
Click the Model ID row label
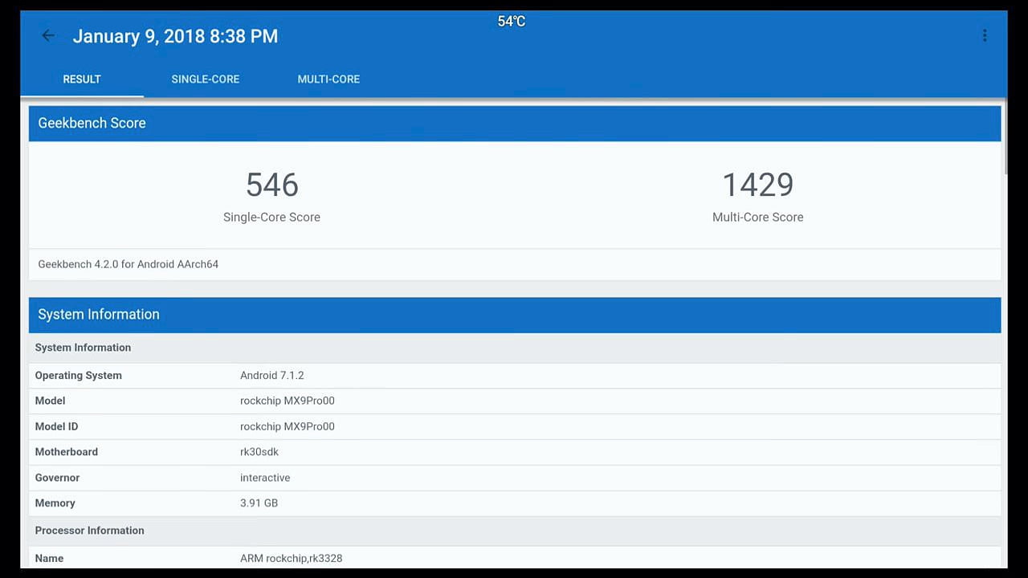point(56,426)
